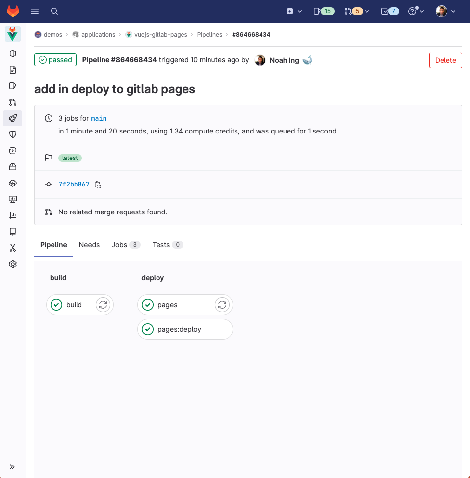This screenshot has height=478, width=470.
Task: Expand the user avatar menu
Action: coord(444,11)
